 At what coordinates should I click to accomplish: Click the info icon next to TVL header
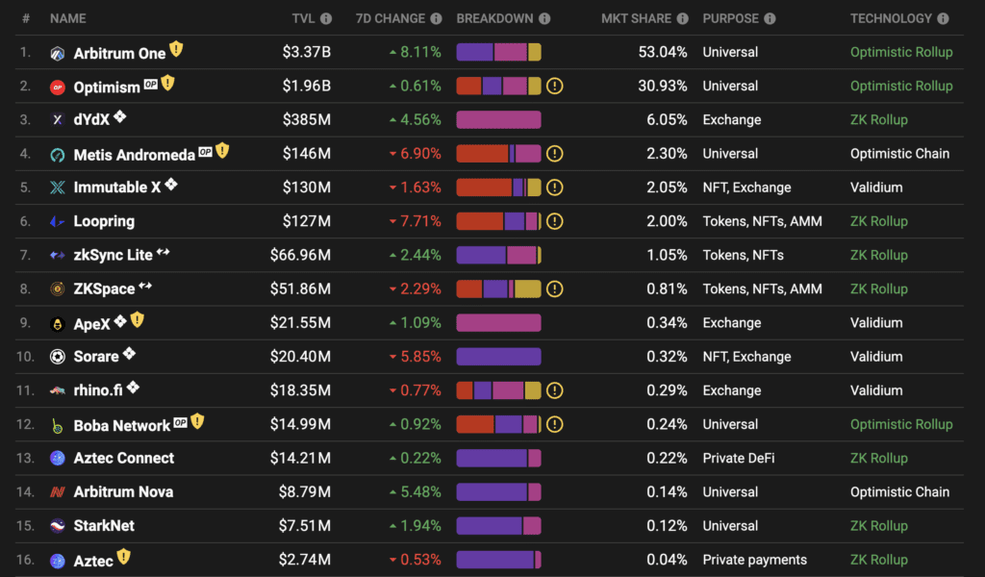(326, 19)
